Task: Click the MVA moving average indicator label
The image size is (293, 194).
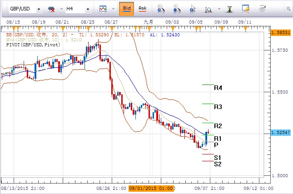Action: (x=44, y=40)
